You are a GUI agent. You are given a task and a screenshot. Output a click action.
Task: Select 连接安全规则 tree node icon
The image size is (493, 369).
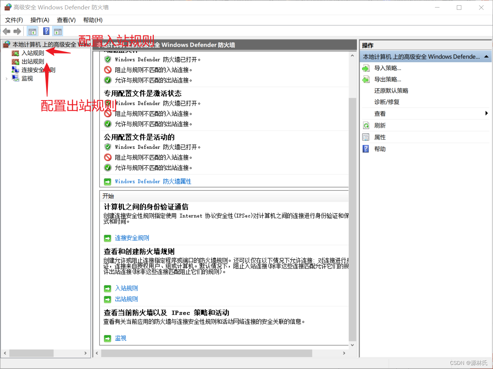coord(15,70)
